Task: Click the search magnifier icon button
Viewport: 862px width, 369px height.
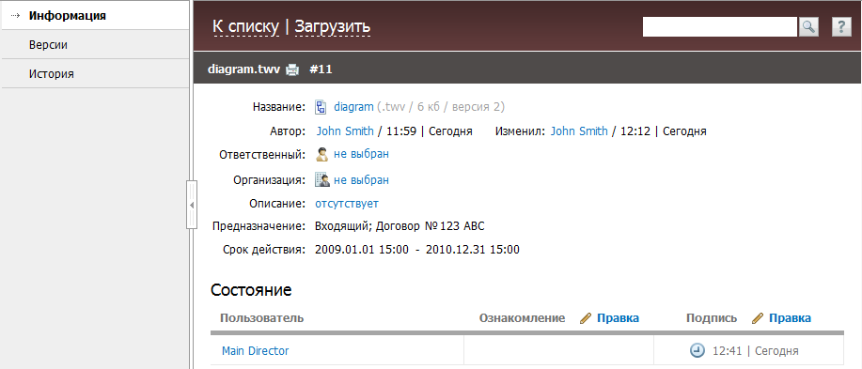Action: coord(808,26)
